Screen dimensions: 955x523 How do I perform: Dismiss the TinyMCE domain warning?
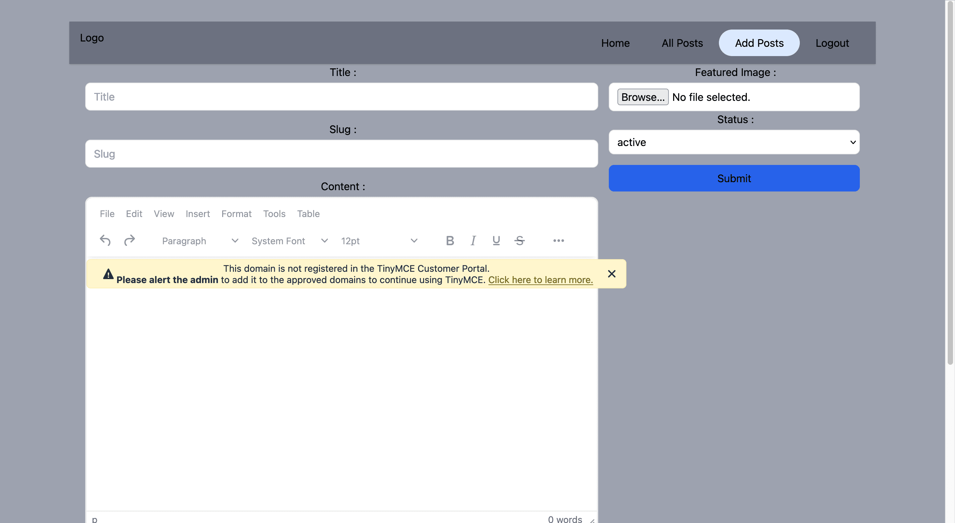coord(612,274)
